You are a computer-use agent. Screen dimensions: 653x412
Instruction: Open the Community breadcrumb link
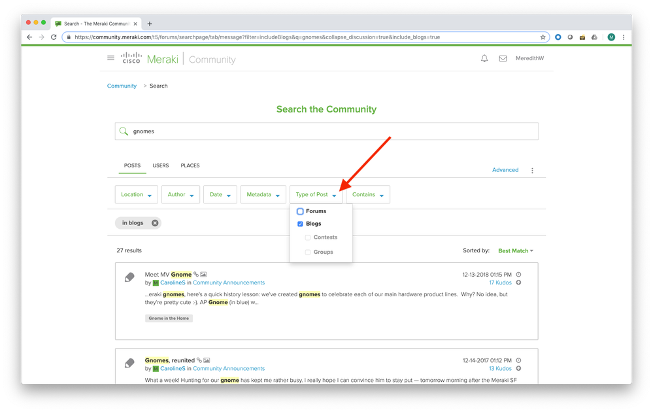pyautogui.click(x=122, y=86)
